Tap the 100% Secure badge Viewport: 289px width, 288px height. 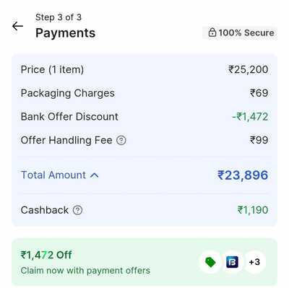(240, 32)
